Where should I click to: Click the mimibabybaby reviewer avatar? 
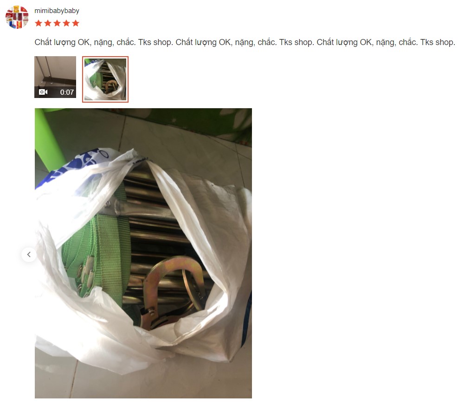(17, 17)
